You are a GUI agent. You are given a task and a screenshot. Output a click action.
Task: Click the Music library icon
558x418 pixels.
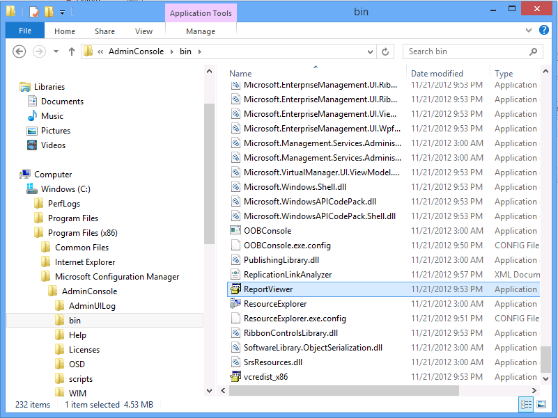coord(32,116)
